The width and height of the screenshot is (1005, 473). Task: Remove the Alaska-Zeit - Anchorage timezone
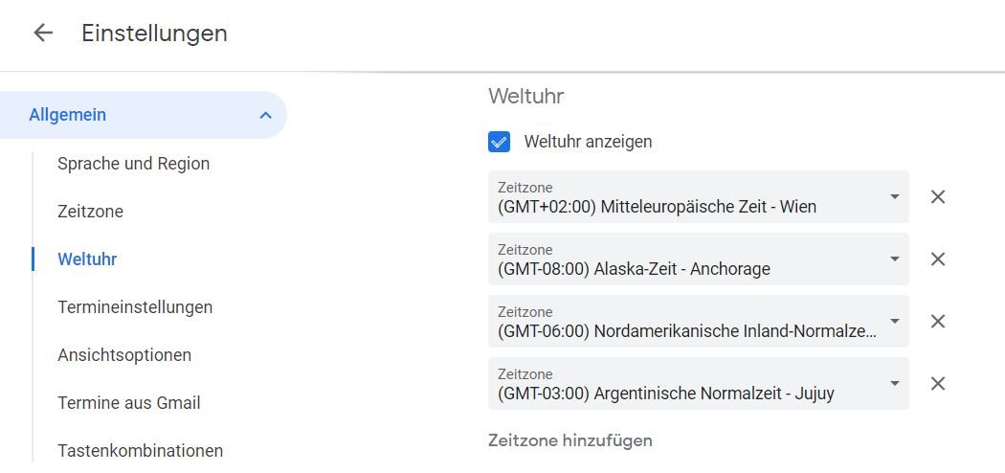coord(938,259)
